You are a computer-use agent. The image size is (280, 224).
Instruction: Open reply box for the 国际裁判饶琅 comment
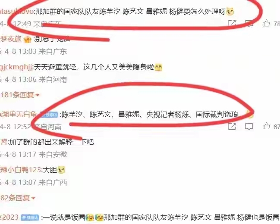click(x=249, y=127)
